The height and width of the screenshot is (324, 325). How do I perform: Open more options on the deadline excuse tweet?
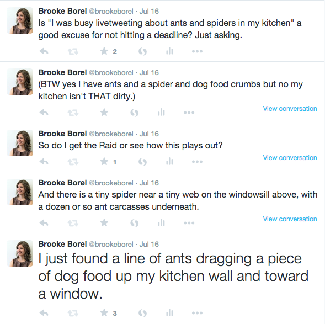pos(197,51)
